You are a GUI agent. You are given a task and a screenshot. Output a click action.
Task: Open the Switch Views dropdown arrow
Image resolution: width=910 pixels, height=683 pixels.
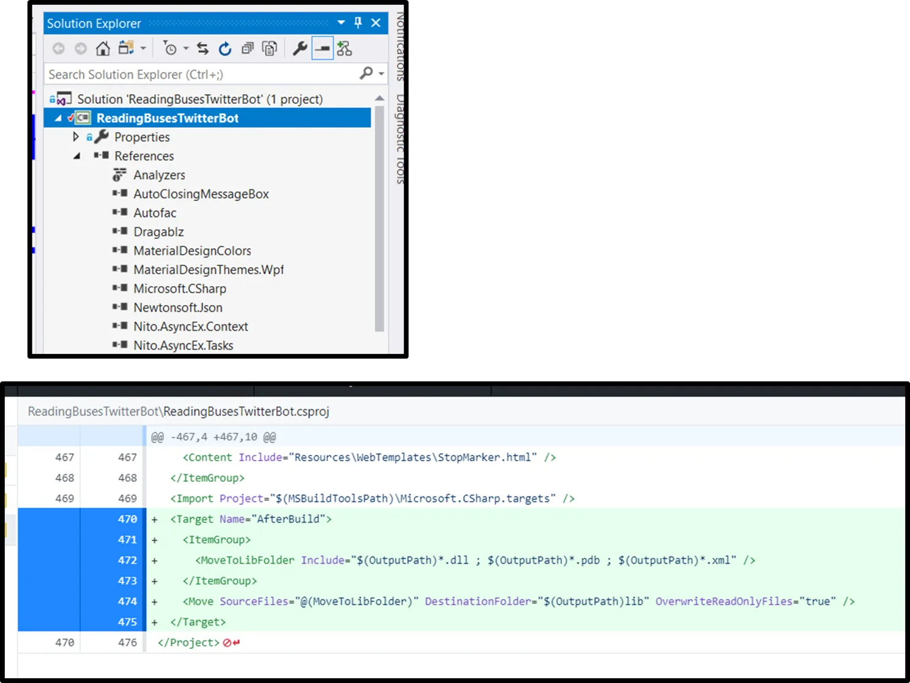coord(143,48)
